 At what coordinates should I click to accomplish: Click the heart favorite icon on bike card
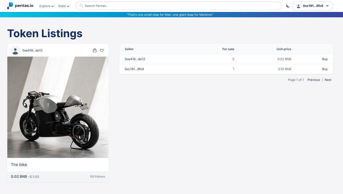[x=102, y=50]
